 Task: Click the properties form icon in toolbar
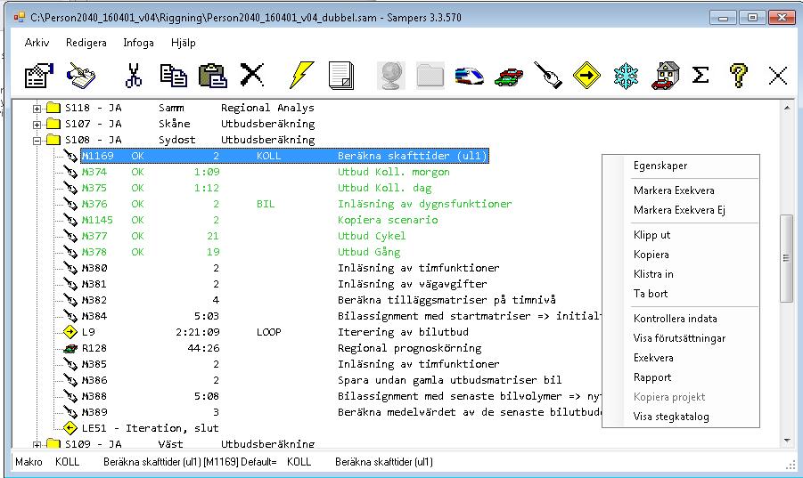click(x=39, y=76)
